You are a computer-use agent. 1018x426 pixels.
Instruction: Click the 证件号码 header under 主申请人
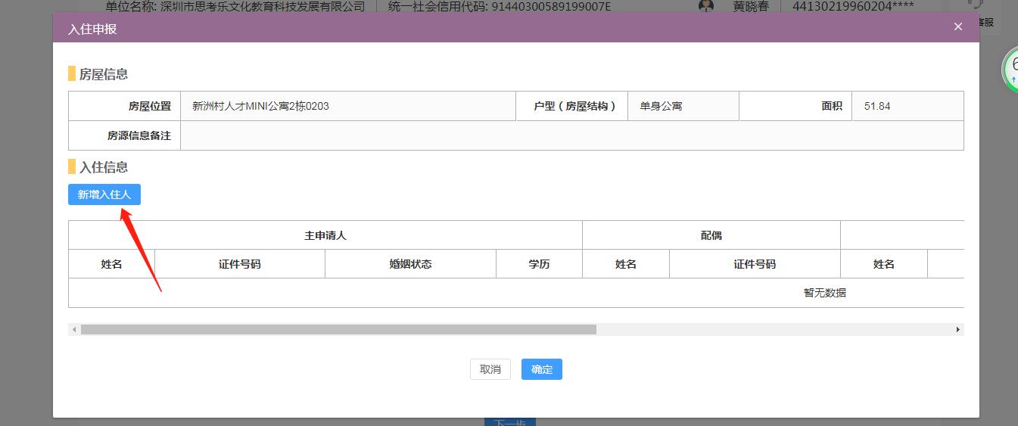coord(240,264)
